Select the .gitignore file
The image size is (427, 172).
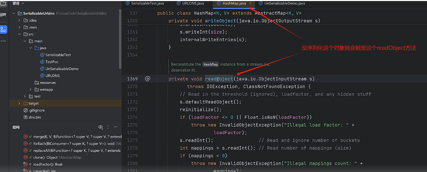click(37, 110)
